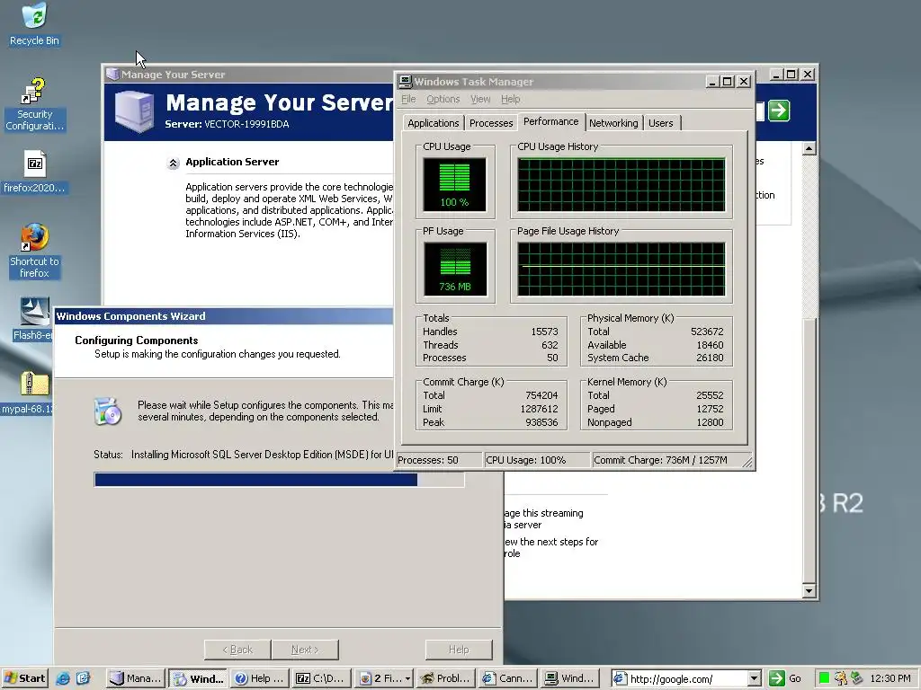The width and height of the screenshot is (921, 690).
Task: Click the CPU Usage History graph
Action: tap(621, 184)
